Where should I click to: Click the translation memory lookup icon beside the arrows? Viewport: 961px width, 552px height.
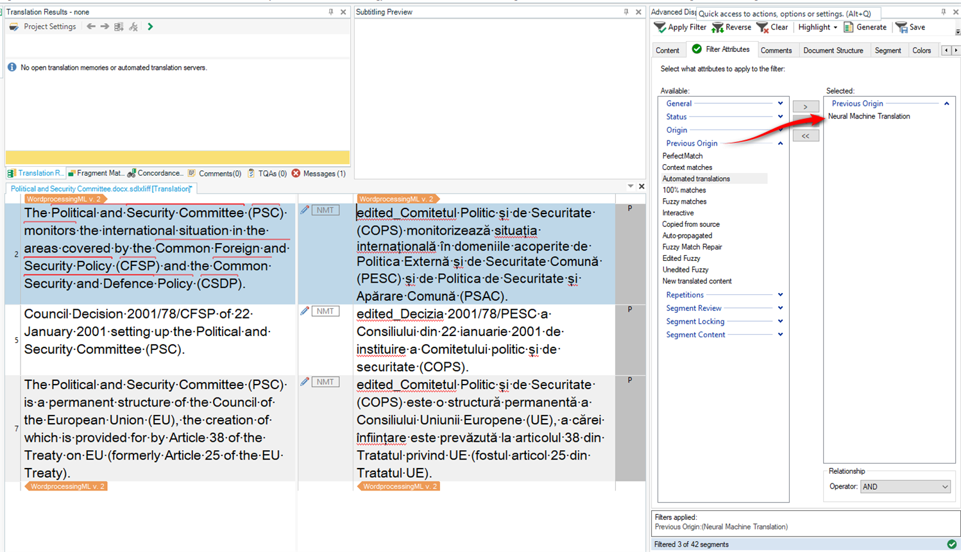pos(119,27)
